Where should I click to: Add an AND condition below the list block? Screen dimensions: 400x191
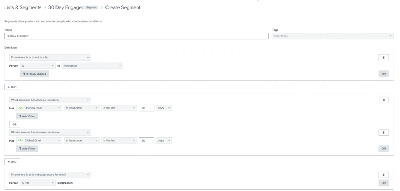click(12, 87)
